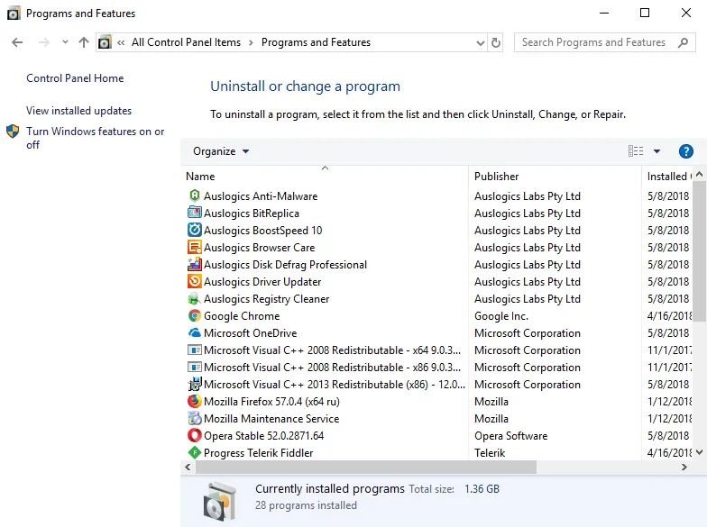Click the Control Panel icon in address bar
The image size is (707, 527).
(105, 42)
